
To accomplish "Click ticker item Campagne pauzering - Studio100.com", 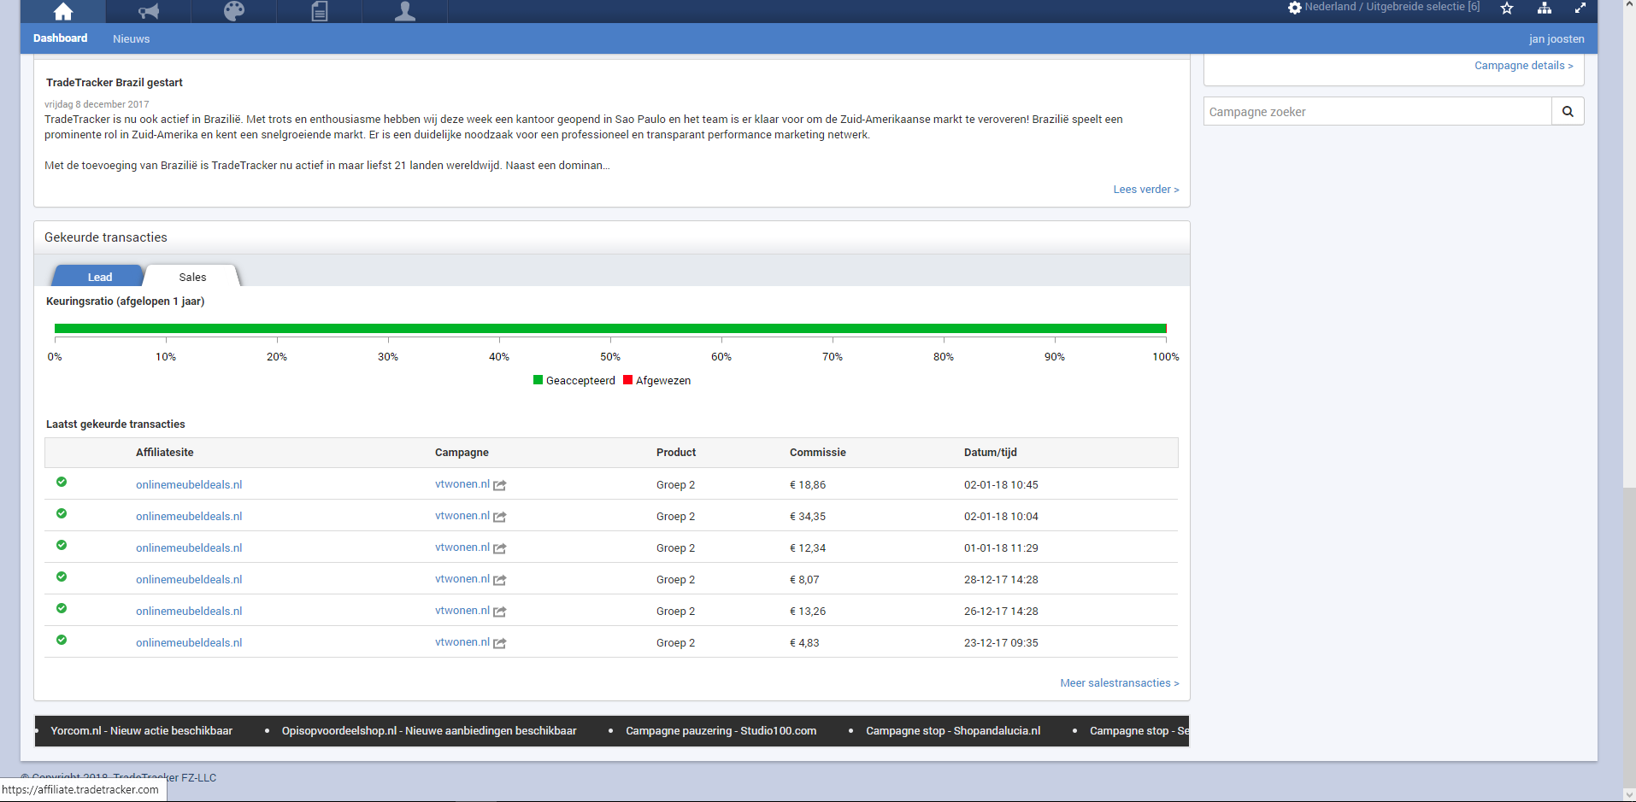I will [x=721, y=731].
